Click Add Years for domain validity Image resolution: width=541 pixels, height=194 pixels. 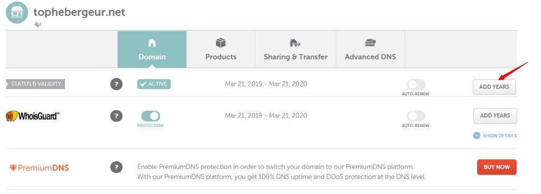[x=494, y=87]
